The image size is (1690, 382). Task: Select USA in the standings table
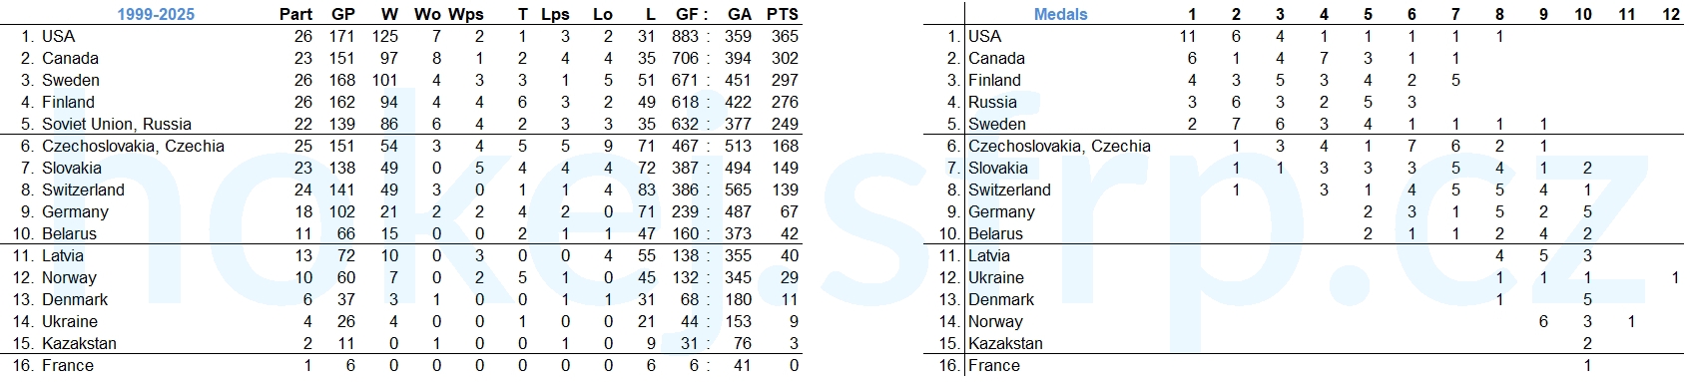point(58,36)
